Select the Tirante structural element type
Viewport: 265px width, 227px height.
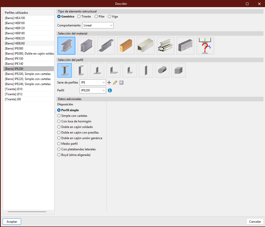coord(79,17)
